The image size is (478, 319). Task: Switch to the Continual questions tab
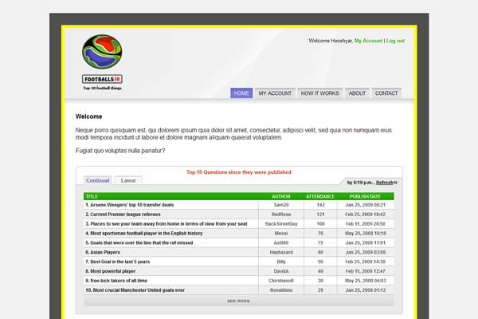pos(97,180)
